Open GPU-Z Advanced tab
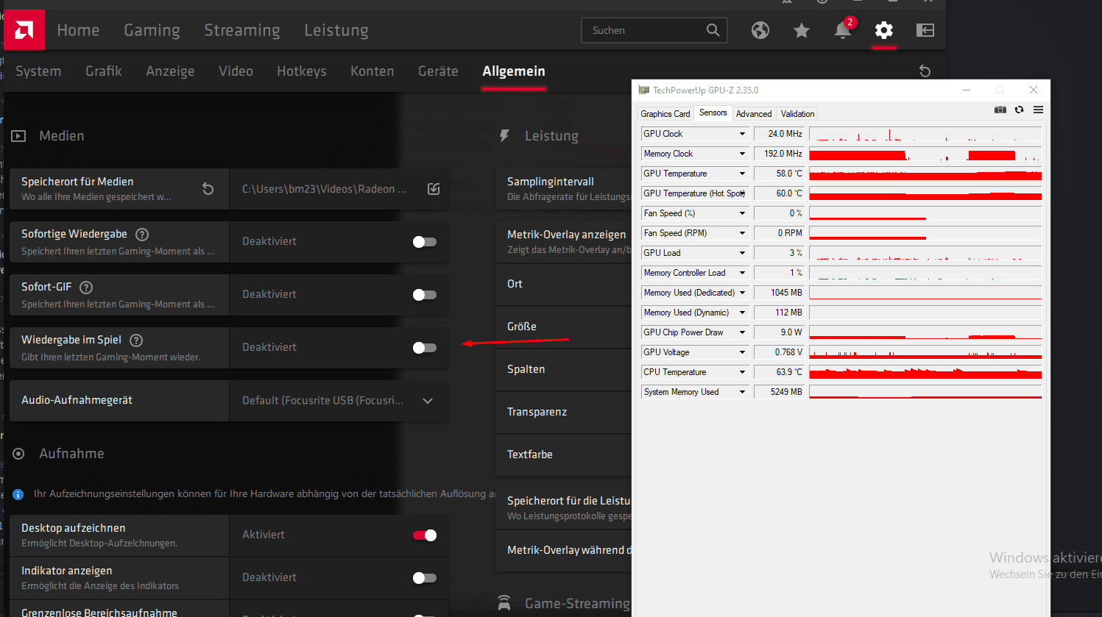 click(754, 114)
